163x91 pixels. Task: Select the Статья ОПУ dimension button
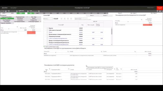tap(34, 20)
